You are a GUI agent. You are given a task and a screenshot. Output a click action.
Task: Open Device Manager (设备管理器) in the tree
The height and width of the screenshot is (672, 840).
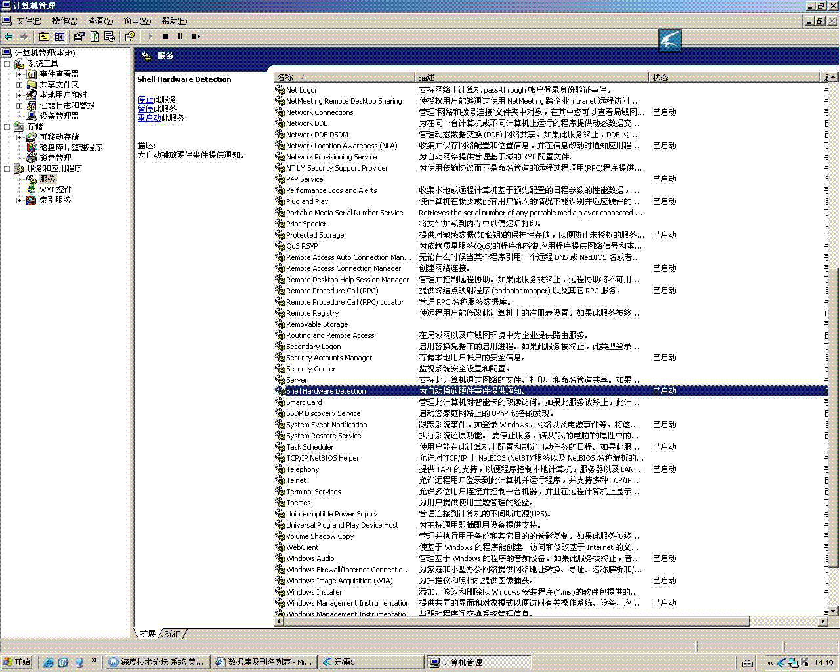pos(59,116)
